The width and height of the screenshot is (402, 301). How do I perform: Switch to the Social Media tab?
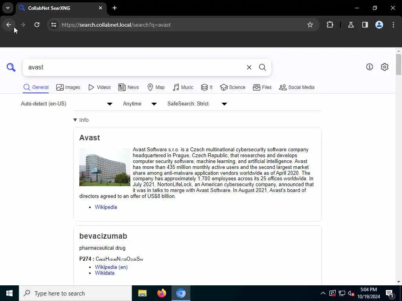point(297,87)
